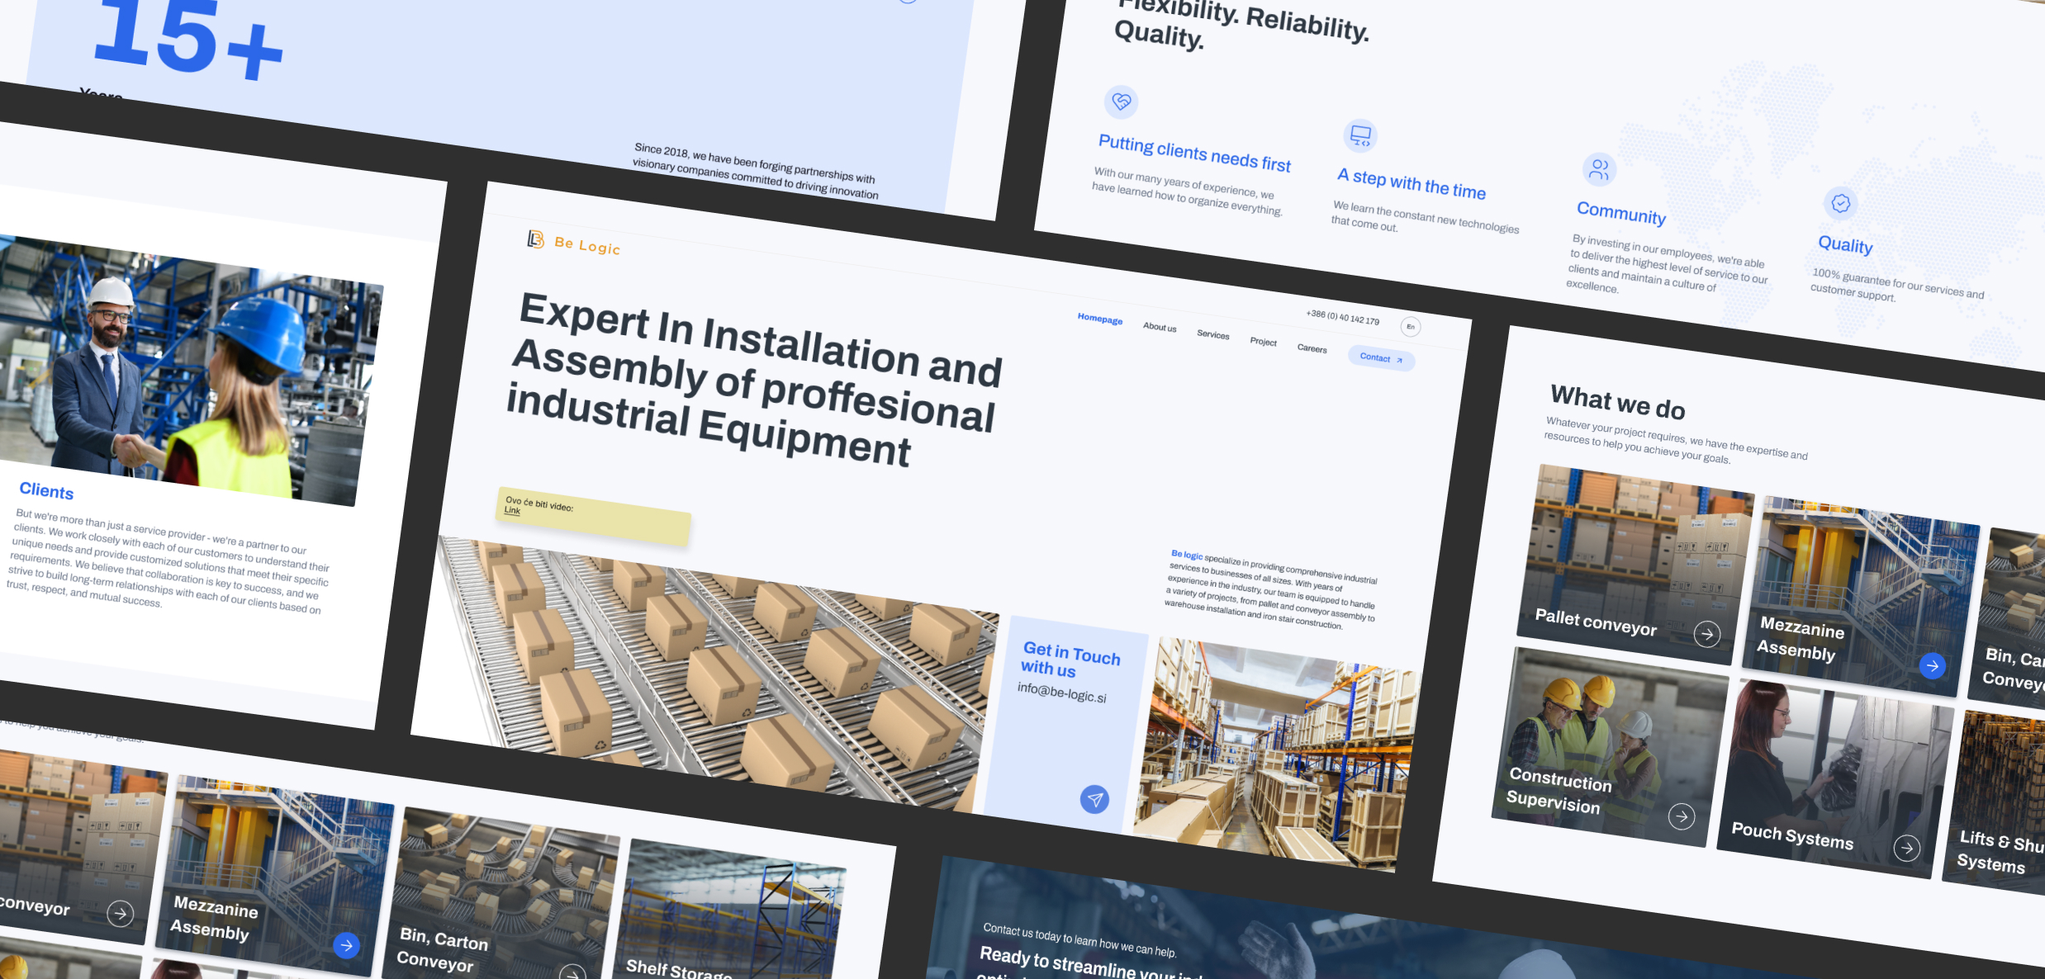Click badge check icon above Quality heading
Viewport: 2045px width, 979px height.
click(1840, 203)
